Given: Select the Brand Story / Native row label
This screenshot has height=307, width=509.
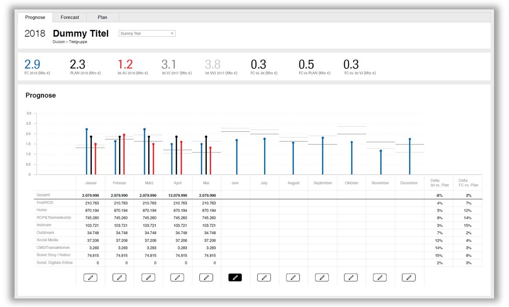Looking at the screenshot, I should pos(53,255).
